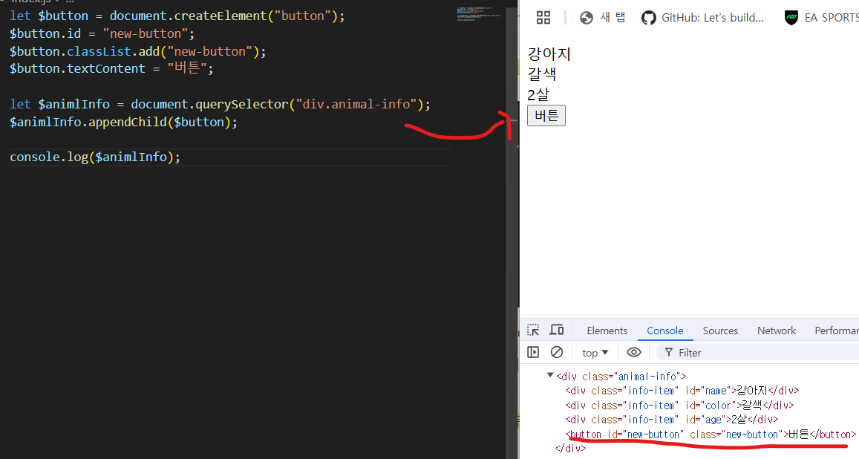Image resolution: width=859 pixels, height=459 pixels.
Task: Switch to the Elements tab
Action: (607, 331)
